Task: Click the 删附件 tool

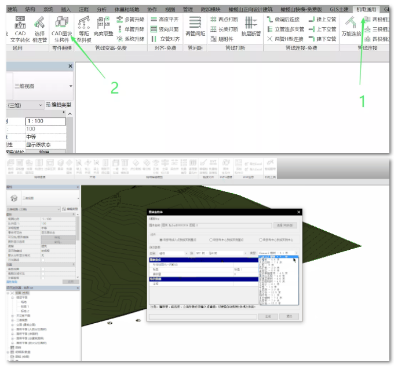Action: tap(222, 39)
